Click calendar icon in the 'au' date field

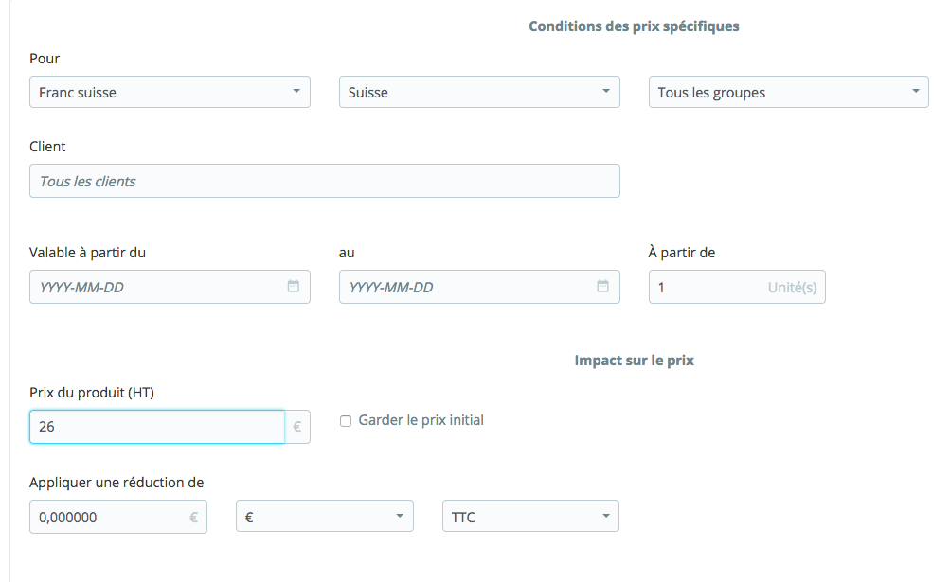coord(603,287)
